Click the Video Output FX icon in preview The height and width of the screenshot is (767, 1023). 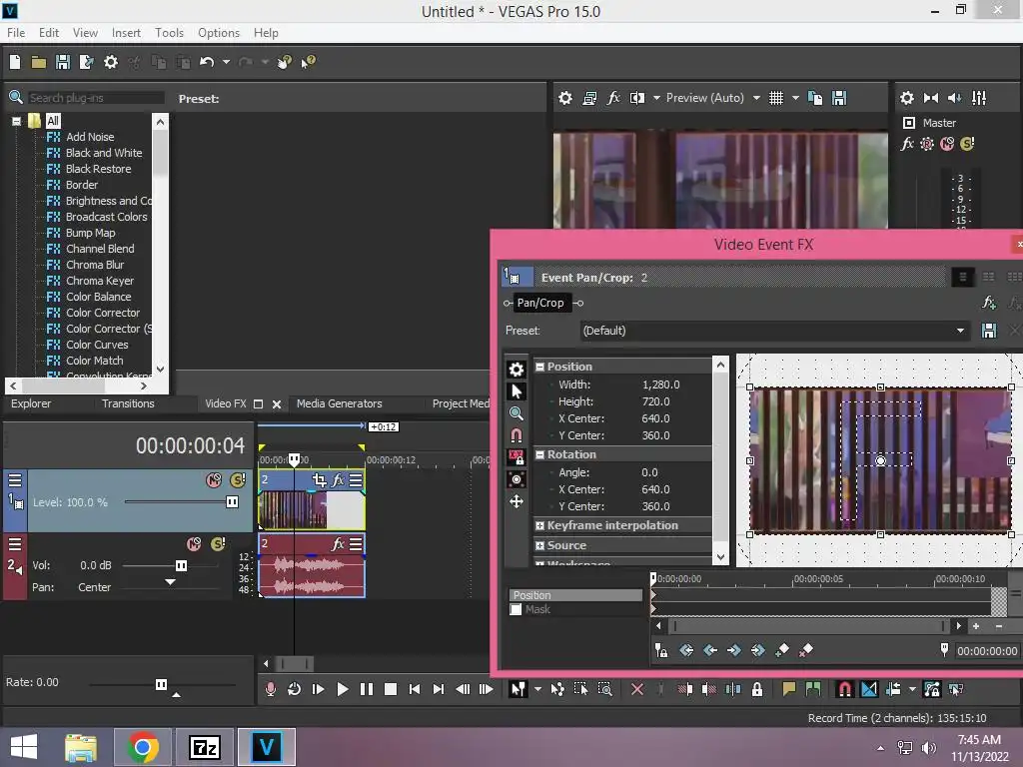[x=613, y=98]
